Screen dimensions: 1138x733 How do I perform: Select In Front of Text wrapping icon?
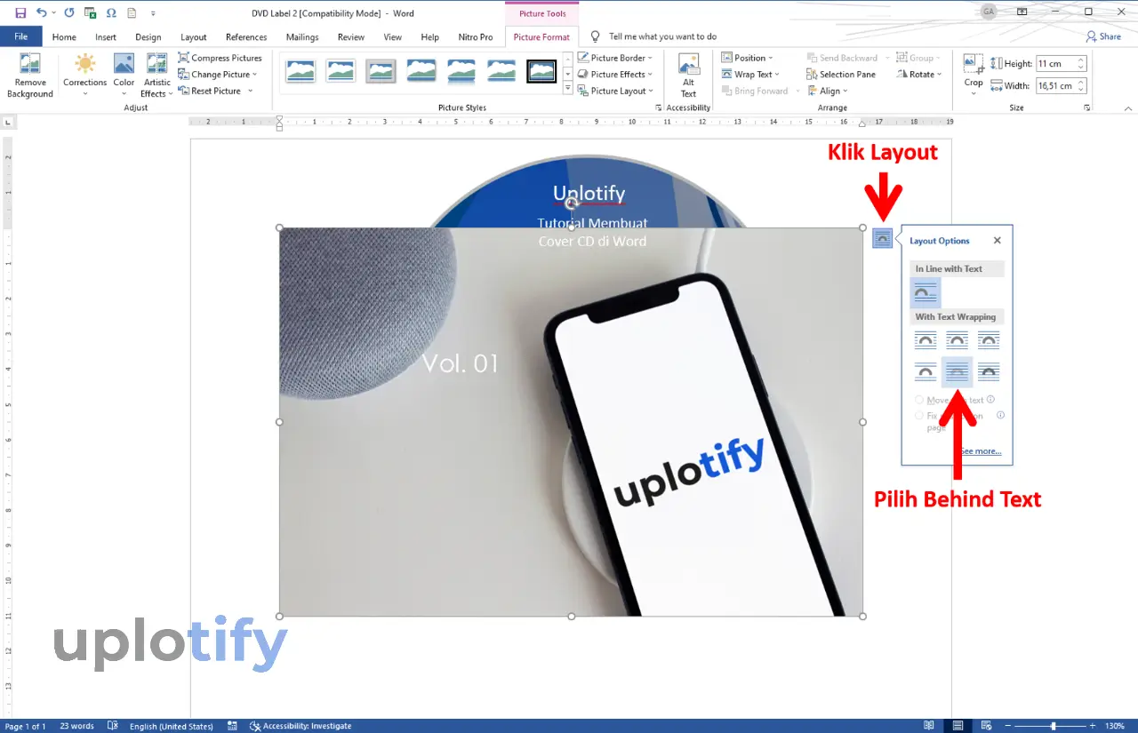tap(989, 372)
